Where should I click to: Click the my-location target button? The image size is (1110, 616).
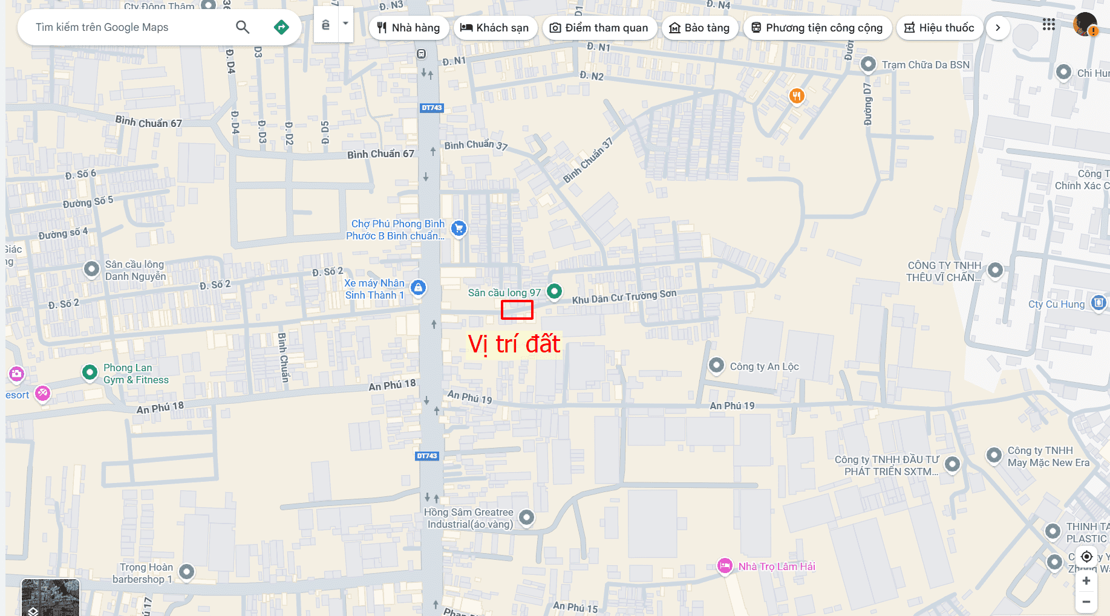click(1086, 557)
